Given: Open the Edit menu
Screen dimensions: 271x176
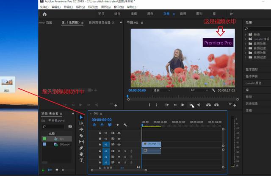Looking at the screenshot, I should coord(56,7).
